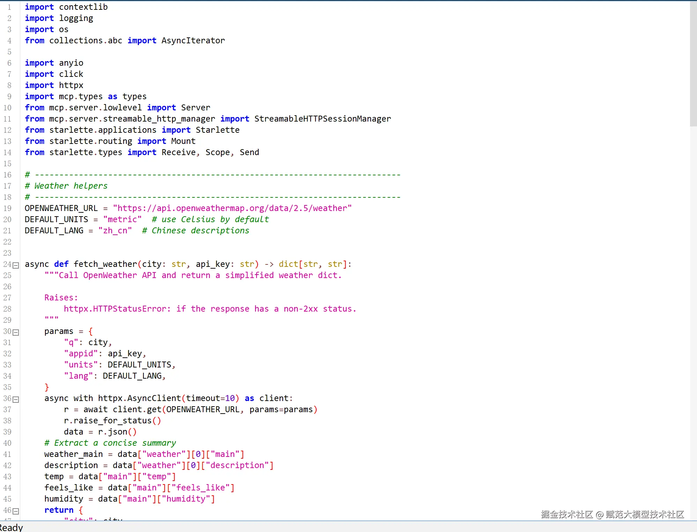Image resolution: width=697 pixels, height=532 pixels.
Task: Click the Weather helpers comment line
Action: (x=66, y=186)
